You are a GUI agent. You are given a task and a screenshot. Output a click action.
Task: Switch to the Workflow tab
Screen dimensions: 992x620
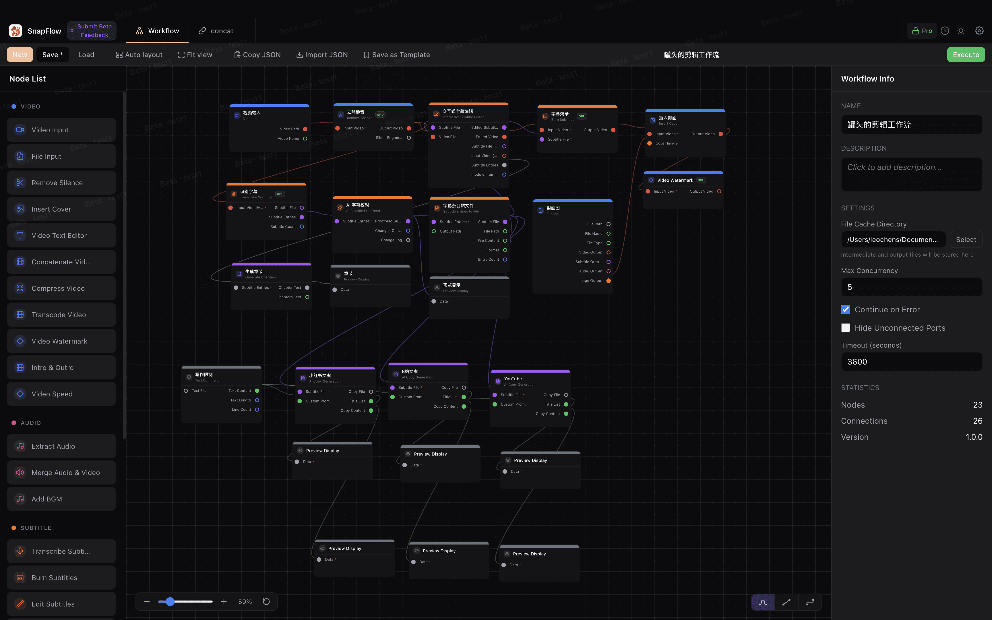click(x=157, y=31)
